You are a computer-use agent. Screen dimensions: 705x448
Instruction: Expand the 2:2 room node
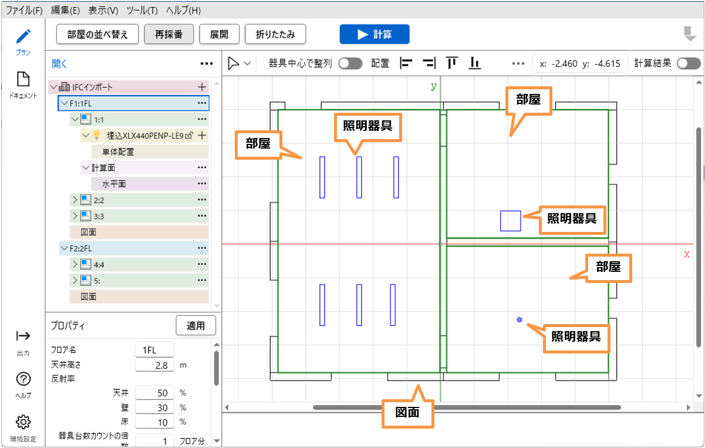pyautogui.click(x=75, y=200)
